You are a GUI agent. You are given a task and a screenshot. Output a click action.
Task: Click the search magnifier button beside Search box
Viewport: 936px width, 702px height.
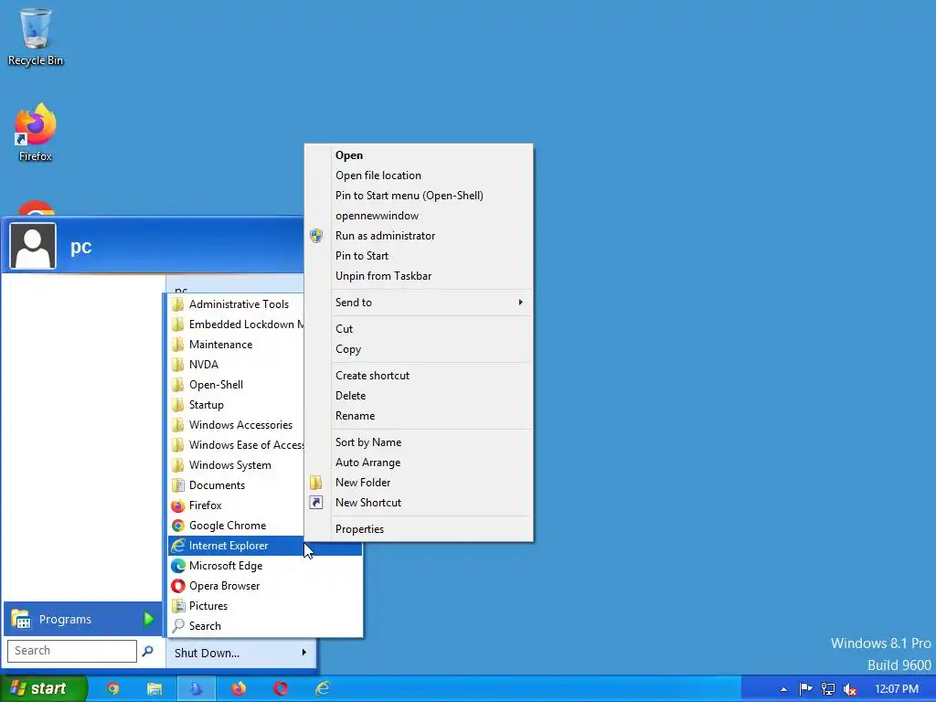(x=147, y=651)
